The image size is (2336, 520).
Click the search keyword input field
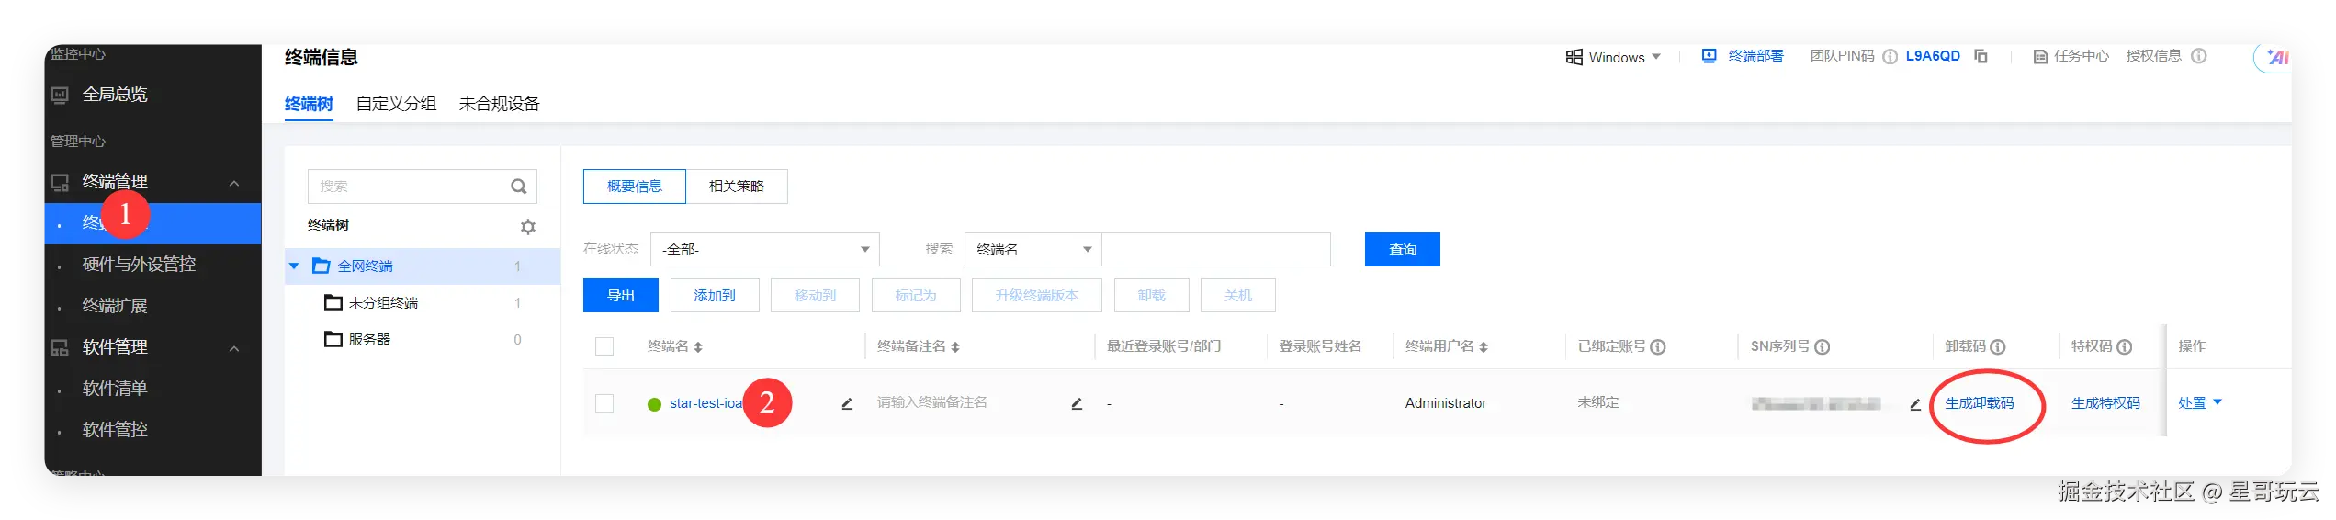click(1216, 250)
